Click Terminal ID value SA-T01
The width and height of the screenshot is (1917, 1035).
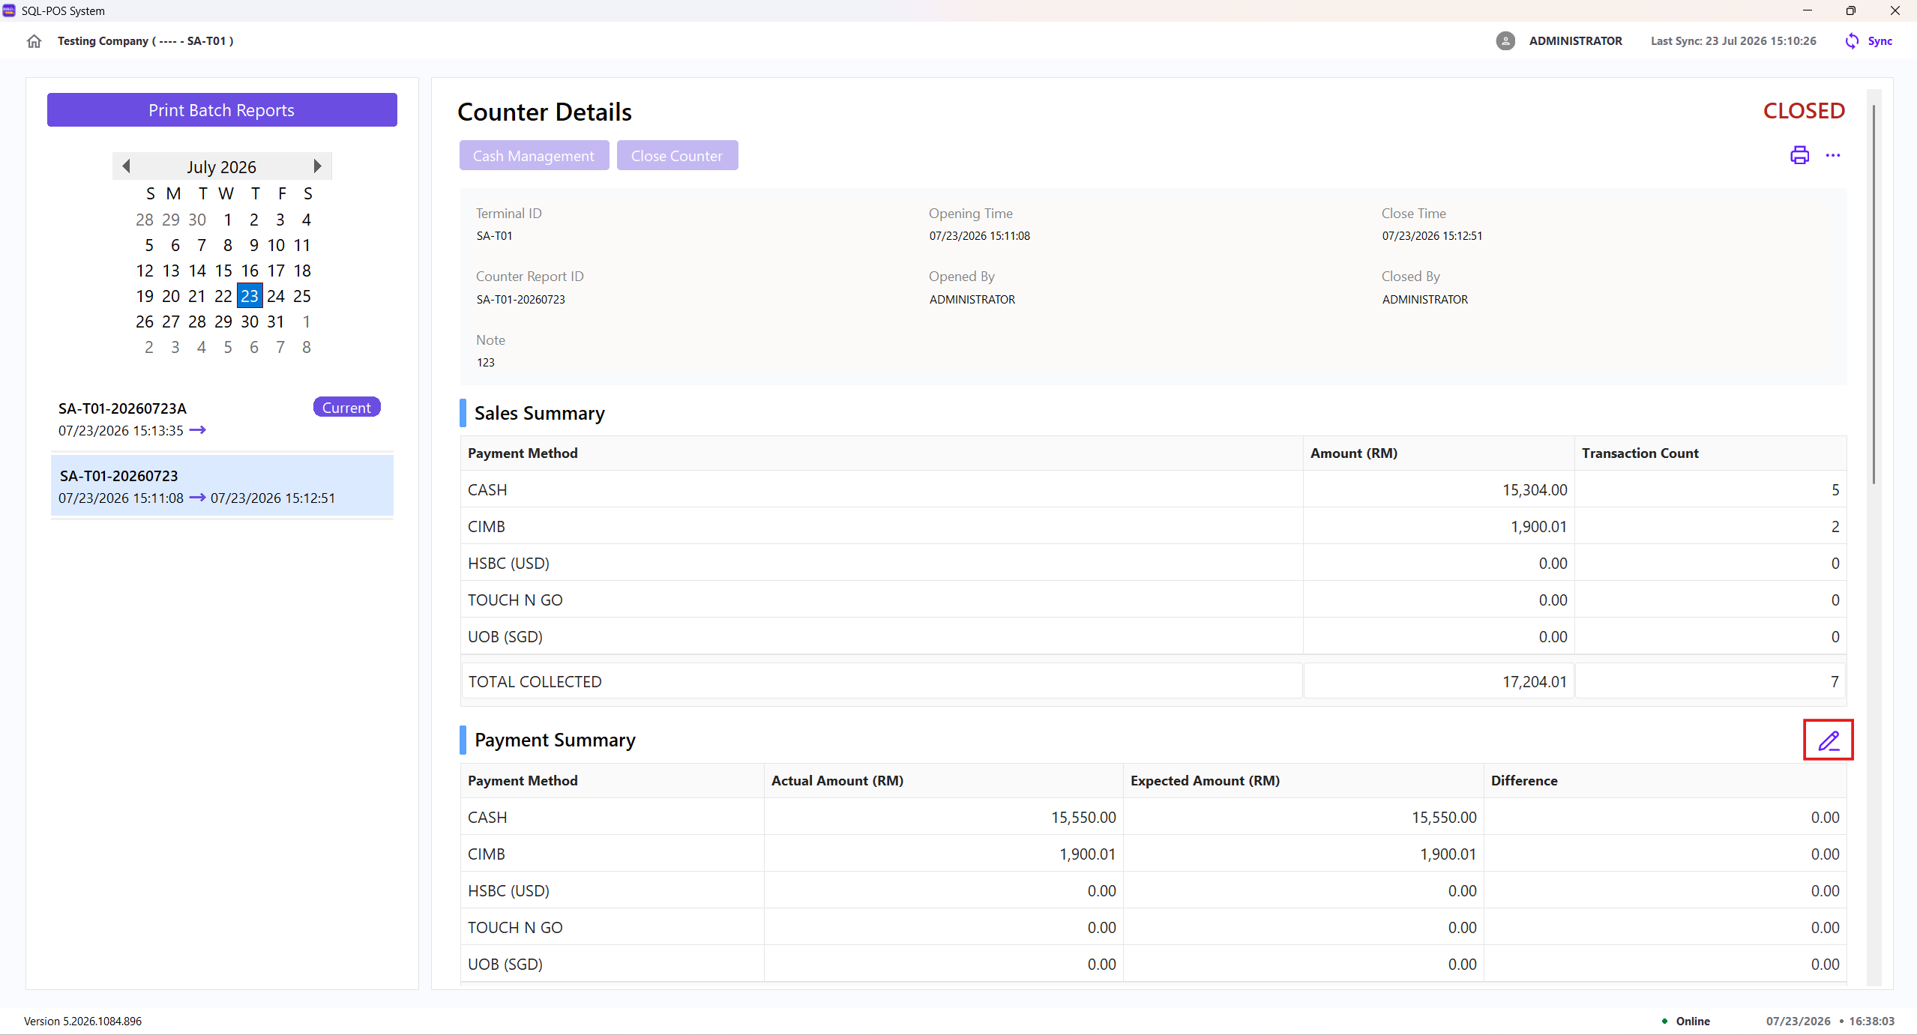click(495, 236)
